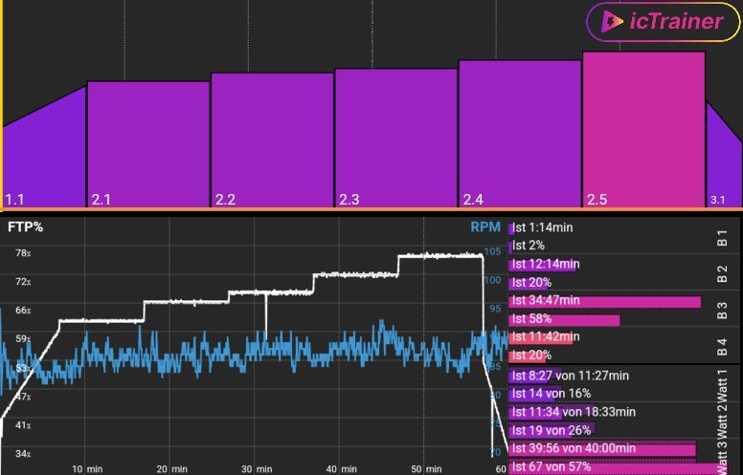Click 'Ist 39:56 von 40:00min' Watt 3 bar
The width and height of the screenshot is (743, 475).
coord(603,448)
